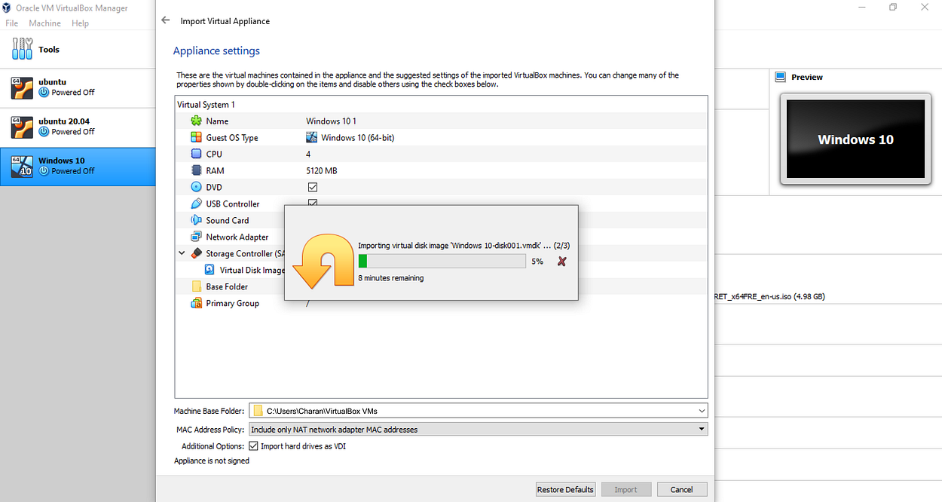This screenshot has width=942, height=502.
Task: Open the MAC Address Policy dropdown
Action: coord(702,429)
